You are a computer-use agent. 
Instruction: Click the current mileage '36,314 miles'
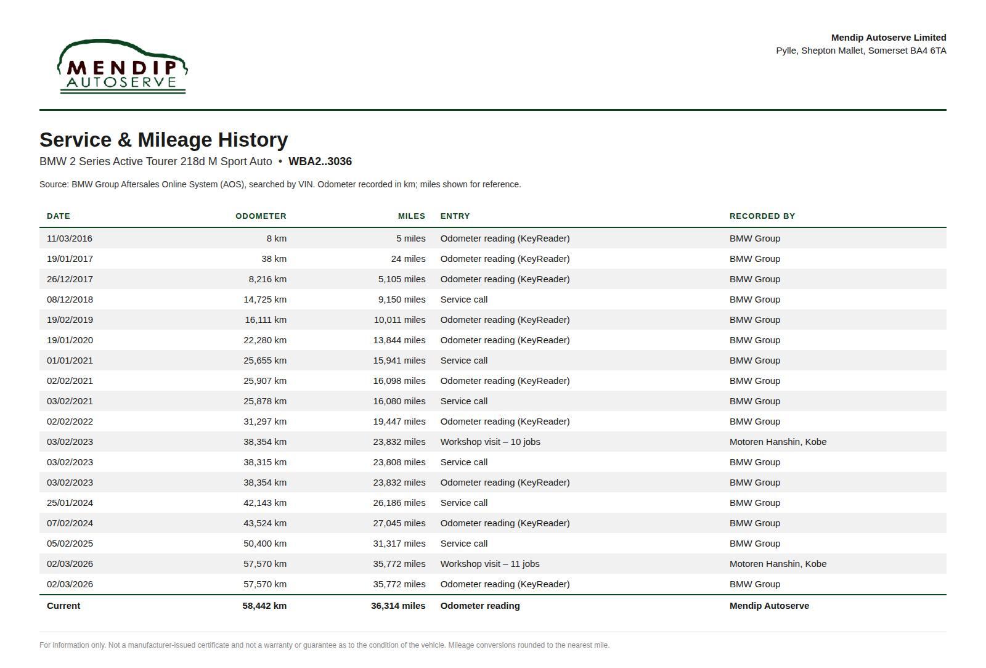398,606
